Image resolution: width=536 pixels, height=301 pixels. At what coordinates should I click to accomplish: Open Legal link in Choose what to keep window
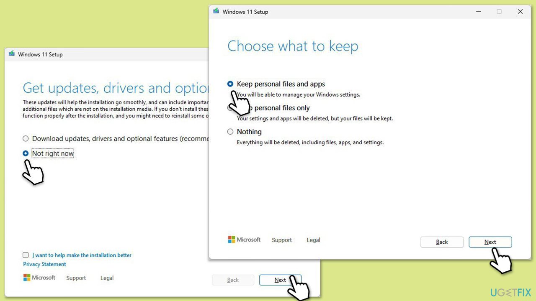click(x=313, y=240)
